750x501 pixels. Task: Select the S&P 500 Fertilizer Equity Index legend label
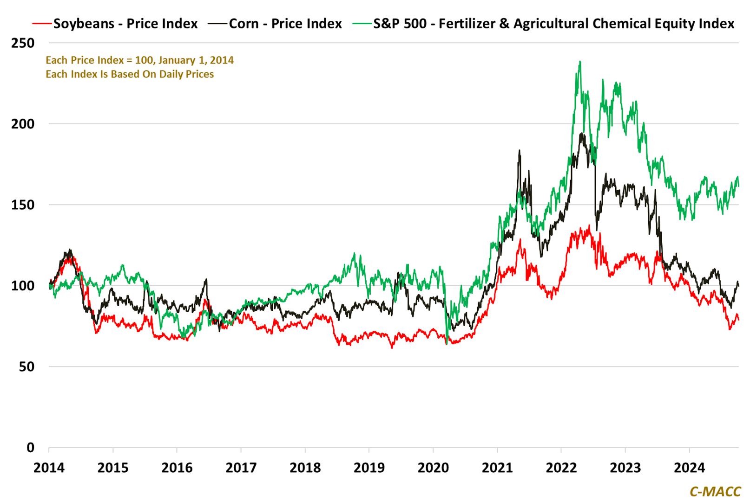pos(553,24)
